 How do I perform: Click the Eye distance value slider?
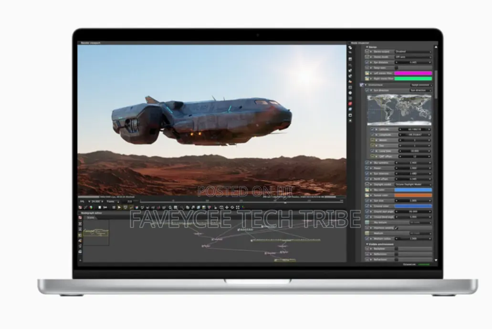pos(413,62)
